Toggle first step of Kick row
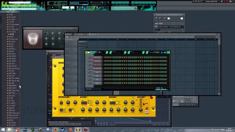 coord(105,72)
